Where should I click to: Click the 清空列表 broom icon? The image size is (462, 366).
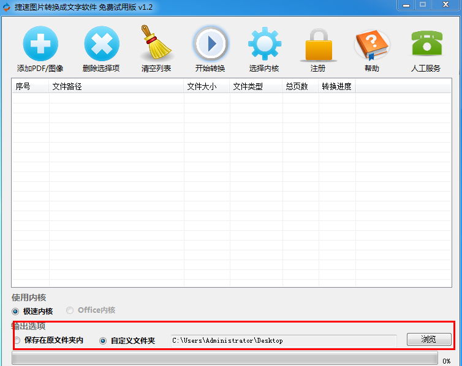pyautogui.click(x=156, y=43)
